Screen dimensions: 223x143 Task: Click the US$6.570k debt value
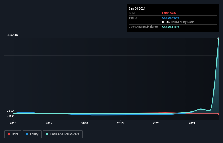169,13
